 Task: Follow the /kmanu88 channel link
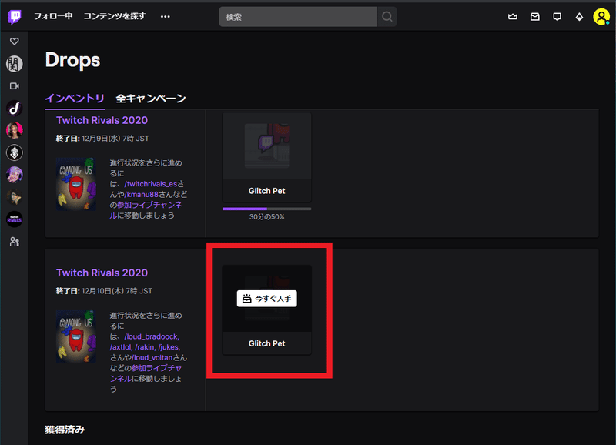point(142,195)
